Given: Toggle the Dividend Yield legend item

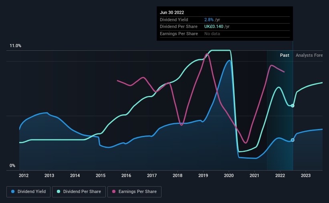Looking at the screenshot, I should point(28,191).
